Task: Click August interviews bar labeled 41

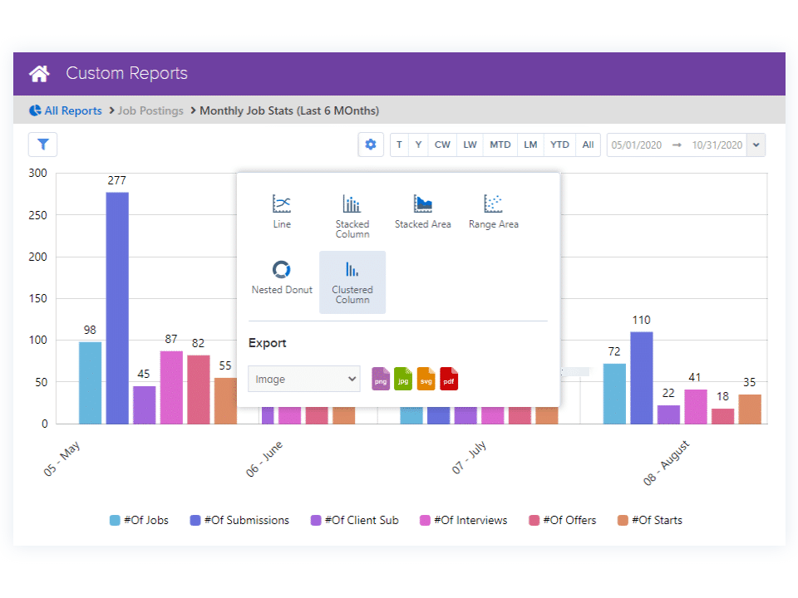Action: [696, 407]
